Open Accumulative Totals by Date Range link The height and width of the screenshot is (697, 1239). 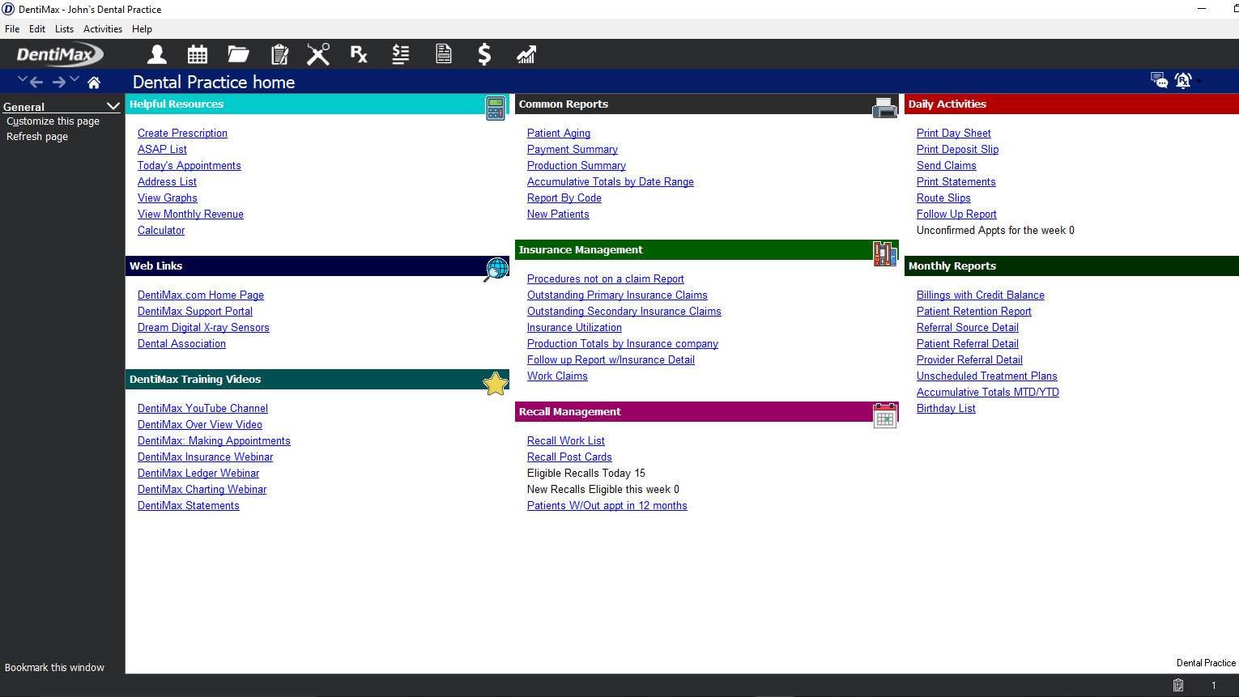click(611, 182)
